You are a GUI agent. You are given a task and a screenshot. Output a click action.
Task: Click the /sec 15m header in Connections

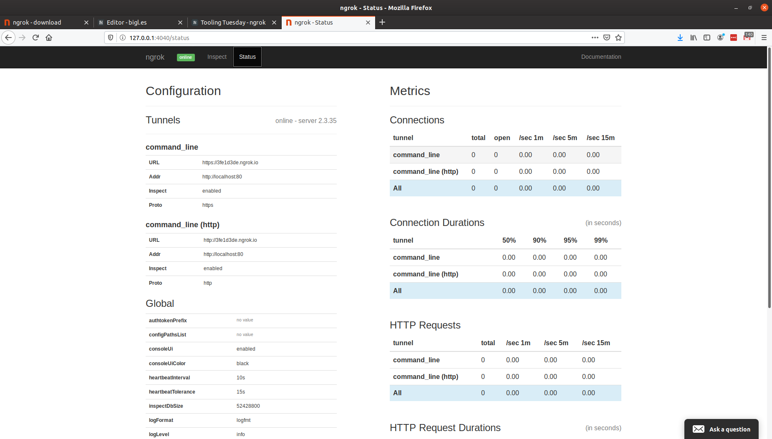click(x=600, y=138)
